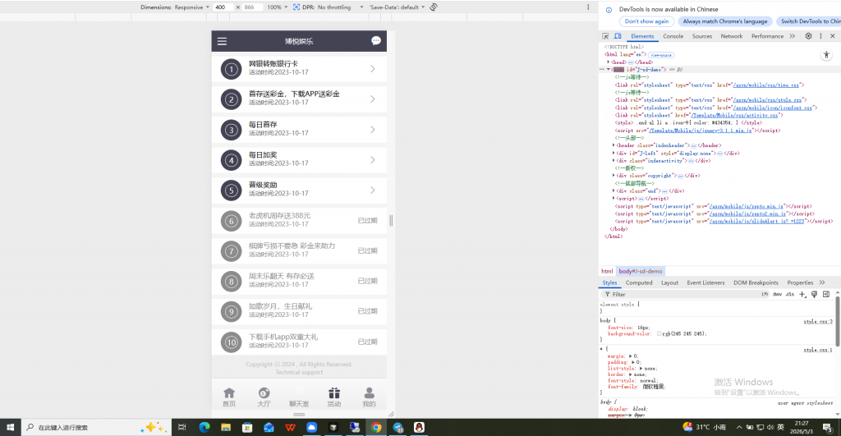Click the width input showing 400
The image size is (841, 436).
point(223,7)
